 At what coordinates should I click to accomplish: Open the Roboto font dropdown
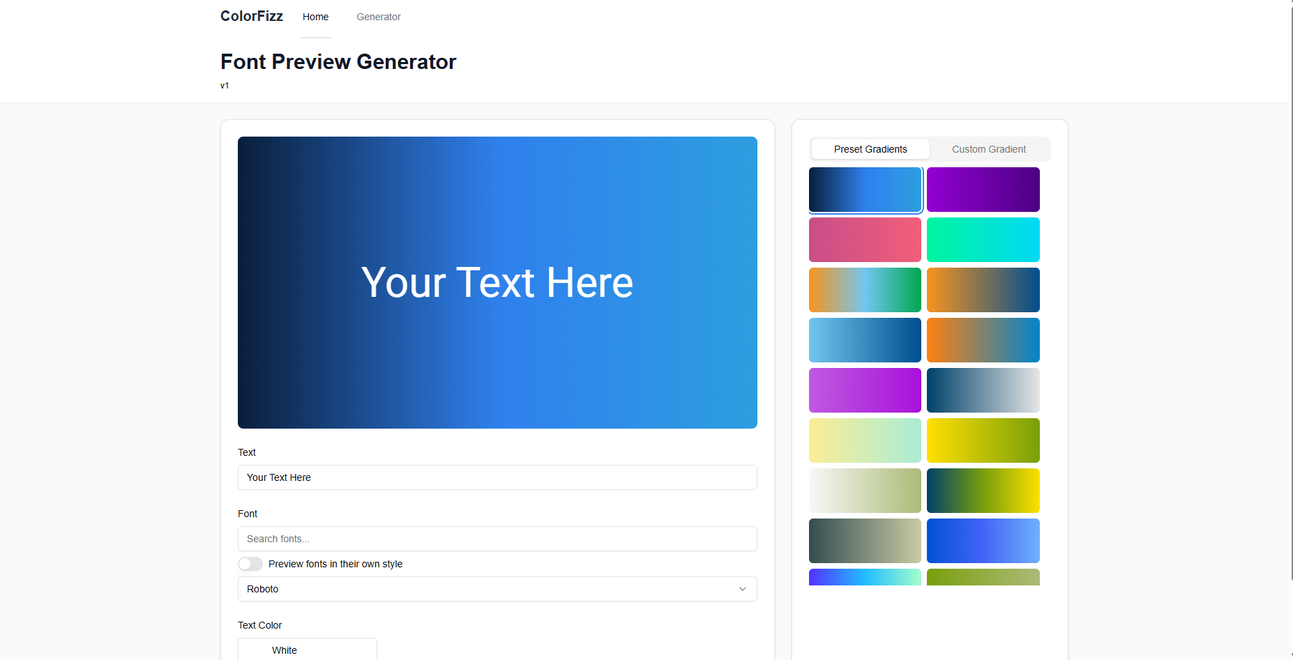(497, 589)
